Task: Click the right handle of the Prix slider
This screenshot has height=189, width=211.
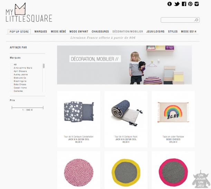Action: tap(43, 108)
